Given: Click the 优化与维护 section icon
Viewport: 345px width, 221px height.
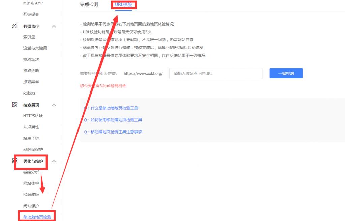Looking at the screenshot, I should click(x=14, y=161).
